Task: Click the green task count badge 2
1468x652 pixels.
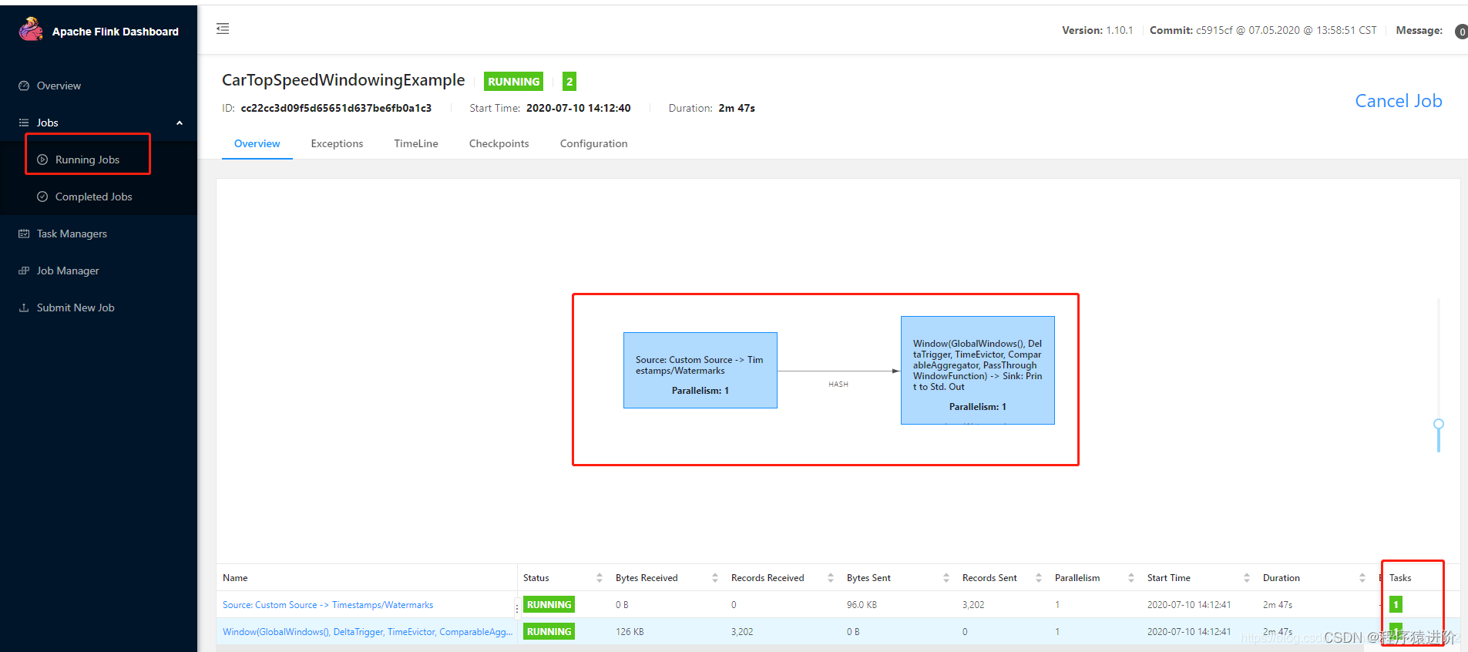Action: tap(569, 81)
